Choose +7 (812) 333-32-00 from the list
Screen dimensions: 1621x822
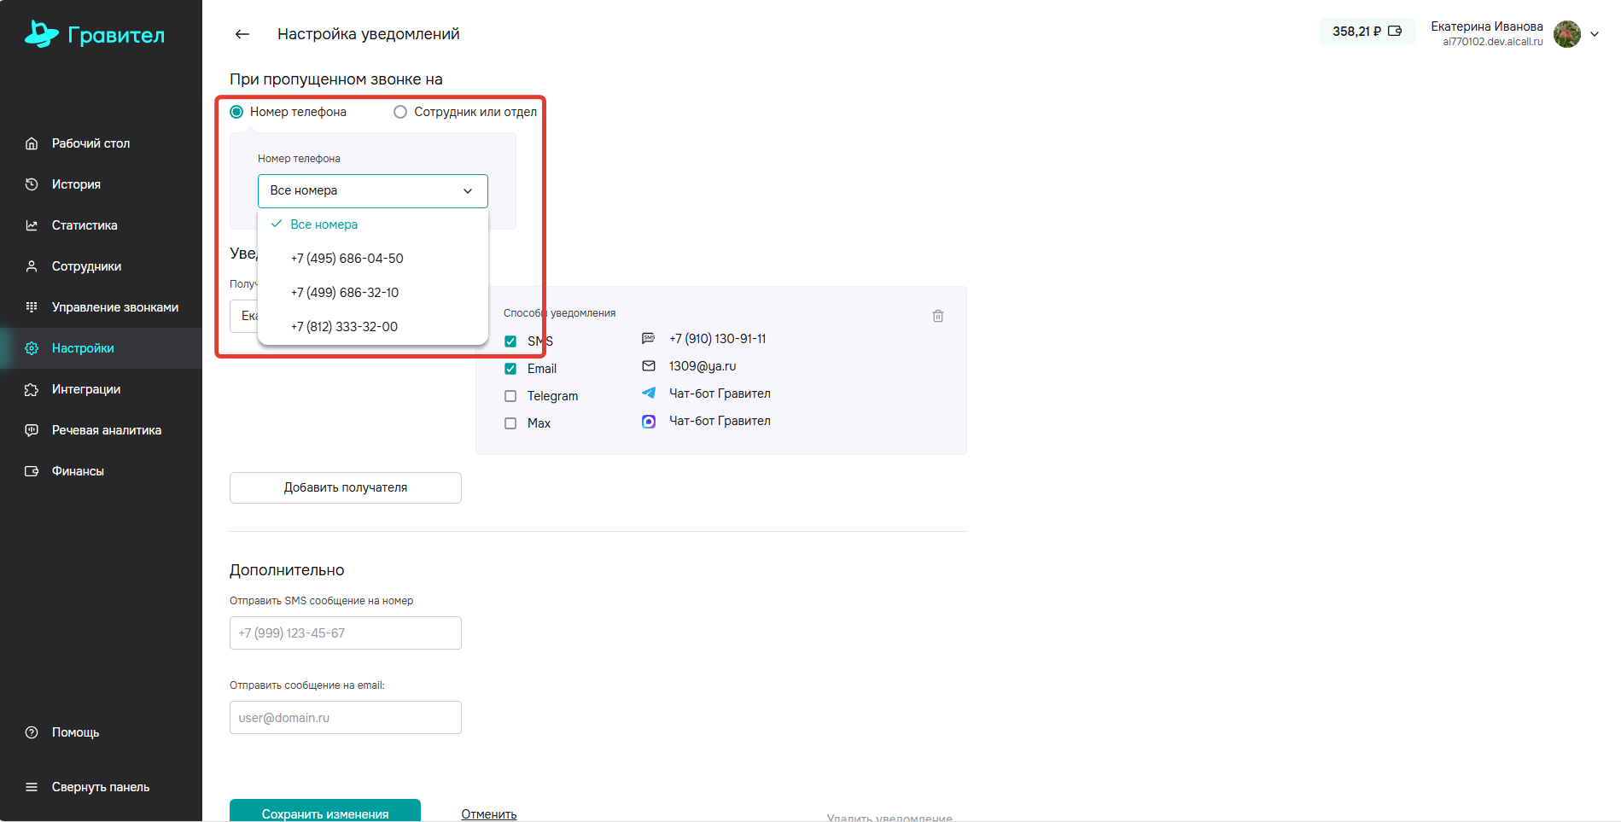[344, 327]
